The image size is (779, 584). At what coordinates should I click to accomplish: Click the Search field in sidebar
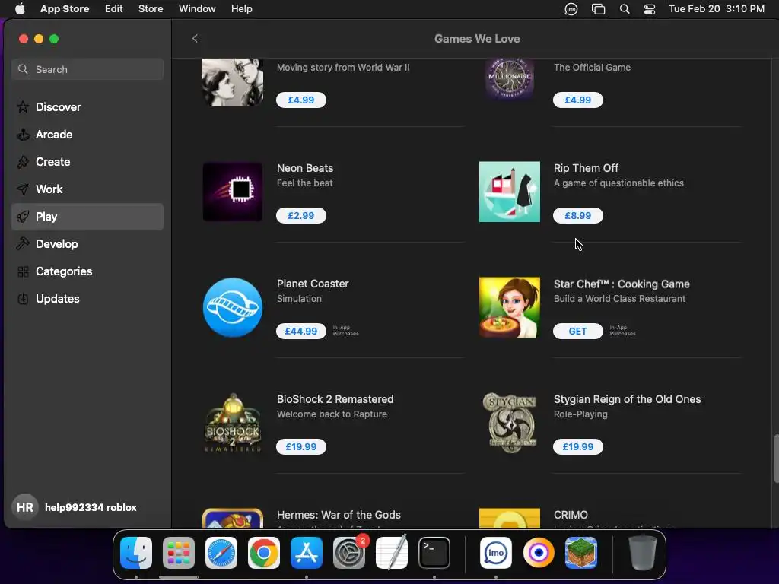coord(87,69)
